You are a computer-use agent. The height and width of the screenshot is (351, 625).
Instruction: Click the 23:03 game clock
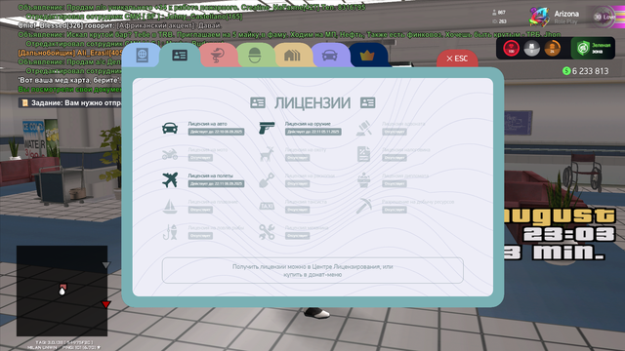click(569, 234)
